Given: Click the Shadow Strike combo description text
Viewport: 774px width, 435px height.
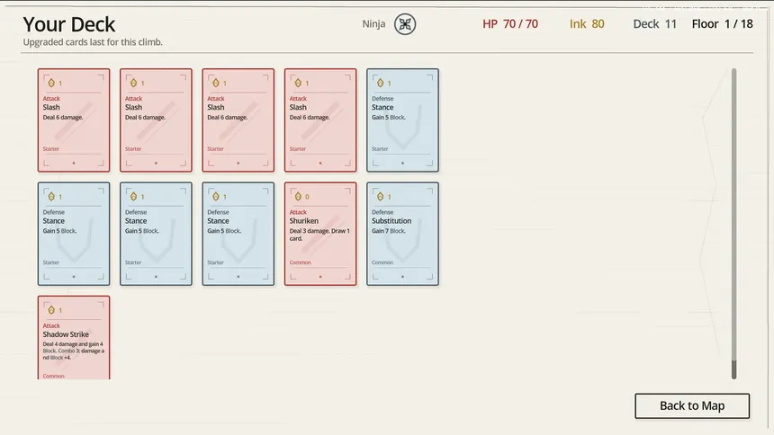Looking at the screenshot, I should point(74,351).
